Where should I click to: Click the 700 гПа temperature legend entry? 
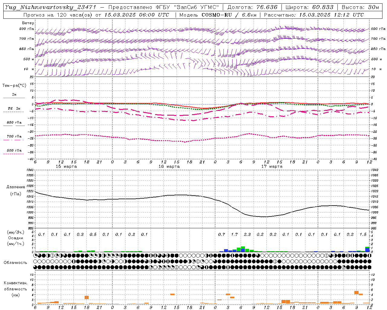point(14,137)
